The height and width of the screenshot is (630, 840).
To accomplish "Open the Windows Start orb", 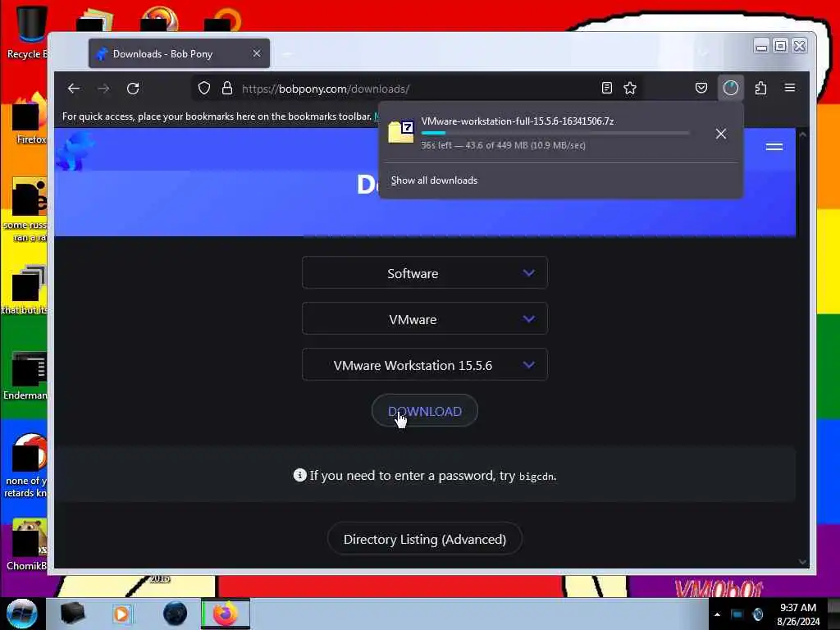I will tap(22, 614).
